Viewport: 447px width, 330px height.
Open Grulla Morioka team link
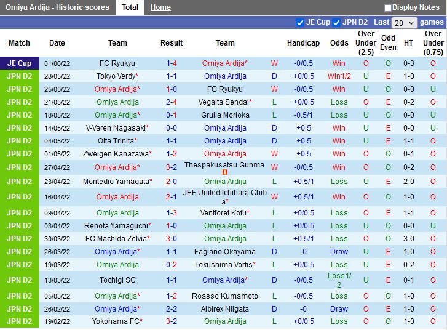[x=225, y=115]
